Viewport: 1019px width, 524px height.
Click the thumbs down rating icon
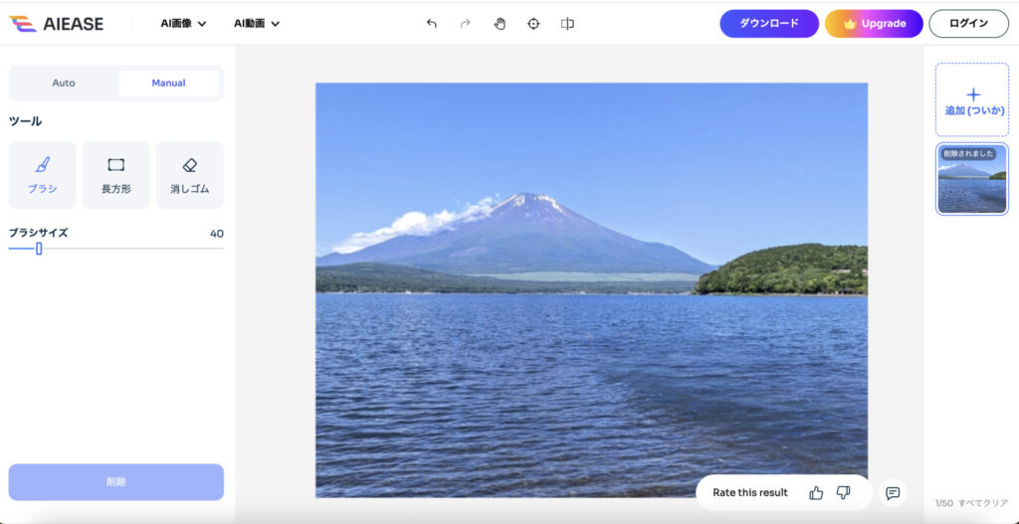[844, 493]
